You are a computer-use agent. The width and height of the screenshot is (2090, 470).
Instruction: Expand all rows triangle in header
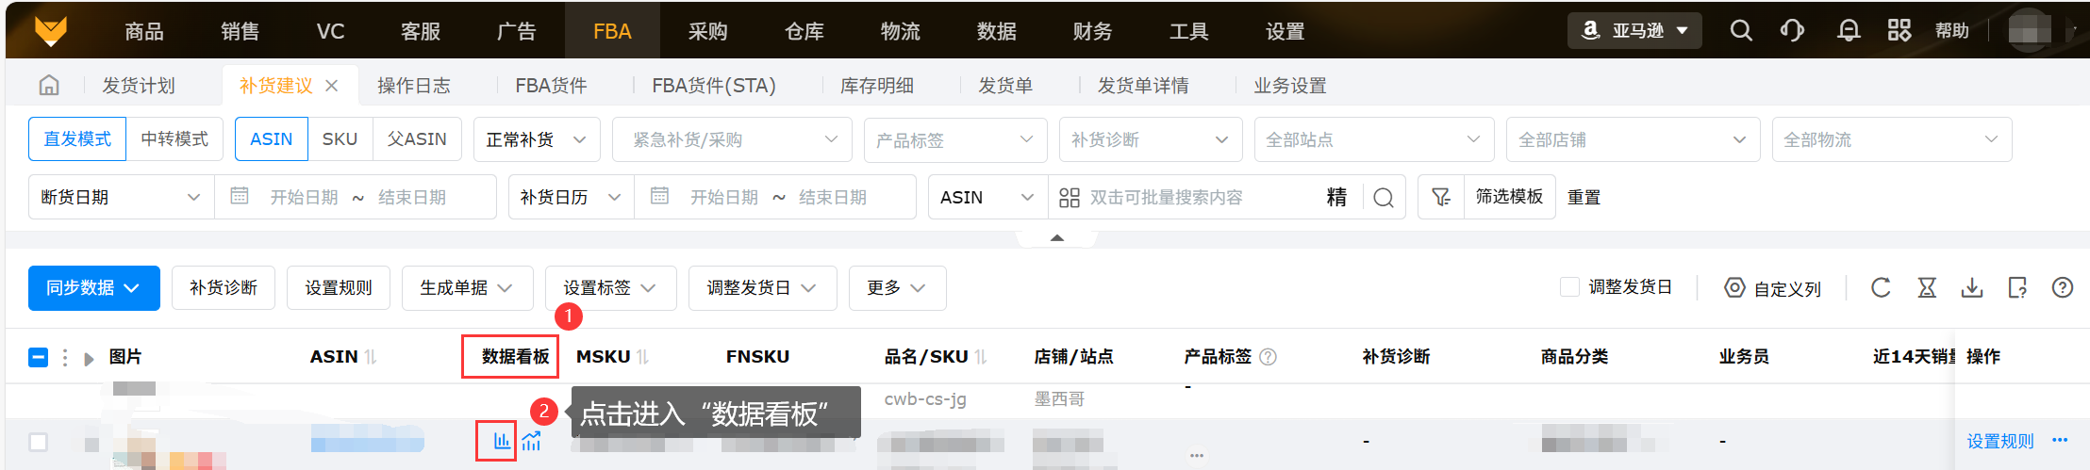(x=89, y=359)
